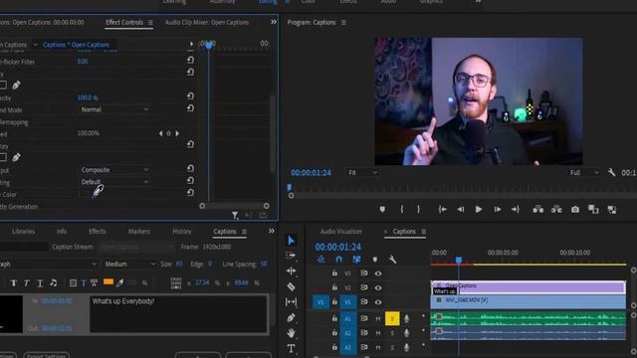Image resolution: width=637 pixels, height=358 pixels.
Task: Open Blend Mode Normal dropdown
Action: tap(114, 109)
